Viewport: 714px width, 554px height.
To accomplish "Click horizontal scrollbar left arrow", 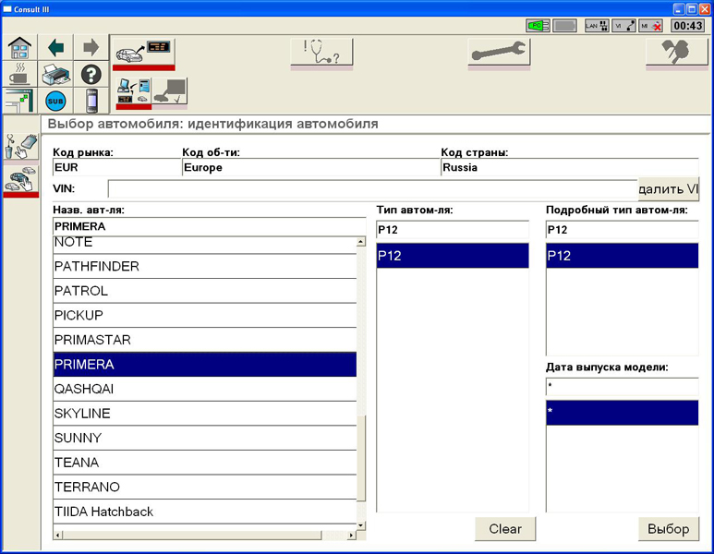I will tap(57, 536).
